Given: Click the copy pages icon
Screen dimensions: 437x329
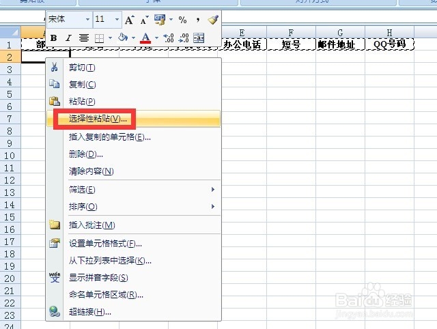Looking at the screenshot, I should click(55, 84).
